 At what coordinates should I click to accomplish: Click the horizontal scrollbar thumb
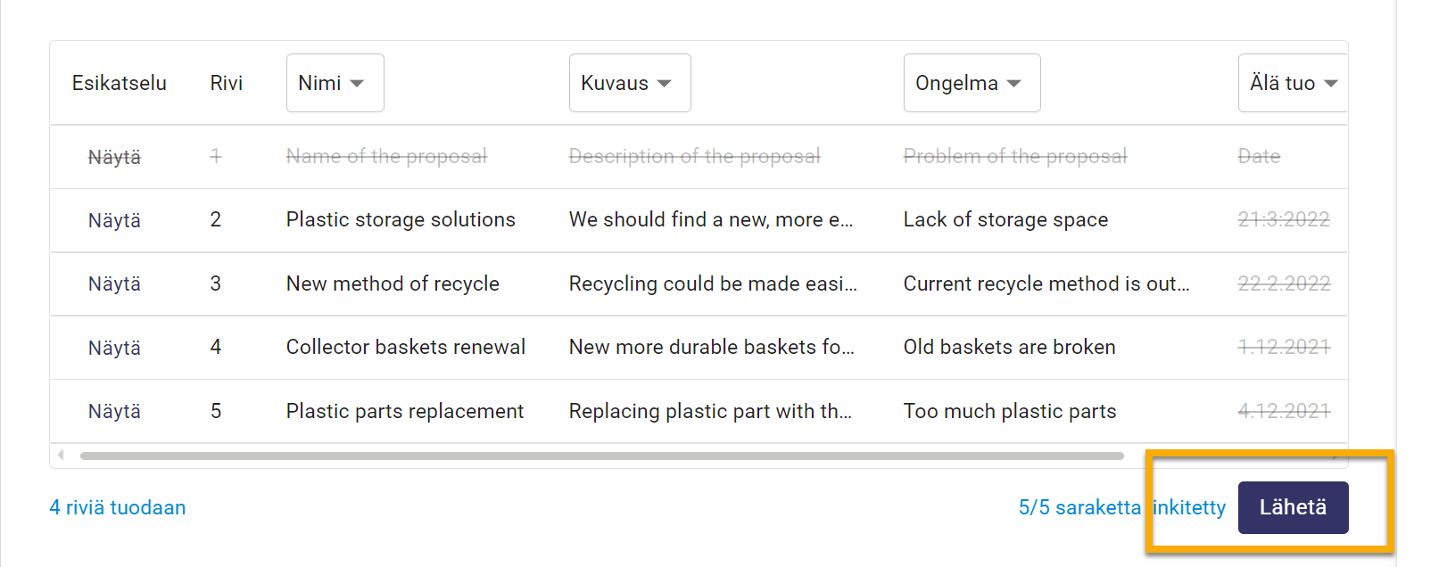[x=601, y=456]
